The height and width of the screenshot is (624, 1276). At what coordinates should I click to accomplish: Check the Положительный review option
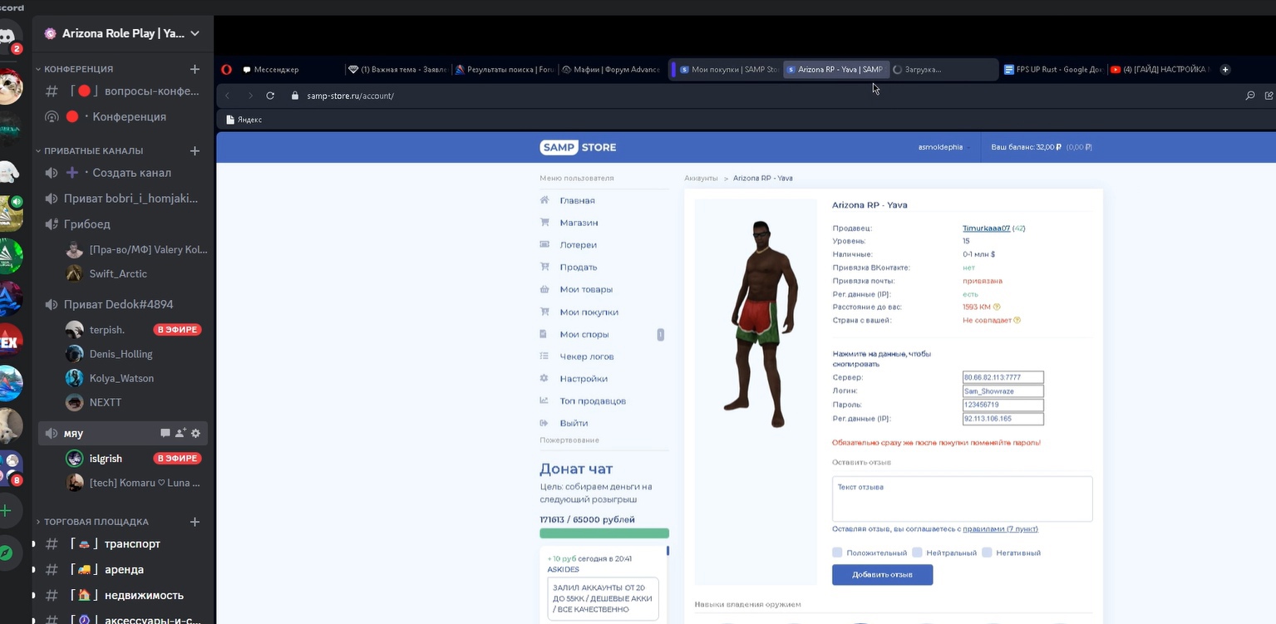(x=837, y=553)
